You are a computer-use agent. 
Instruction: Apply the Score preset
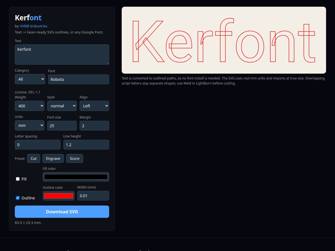[x=75, y=158]
